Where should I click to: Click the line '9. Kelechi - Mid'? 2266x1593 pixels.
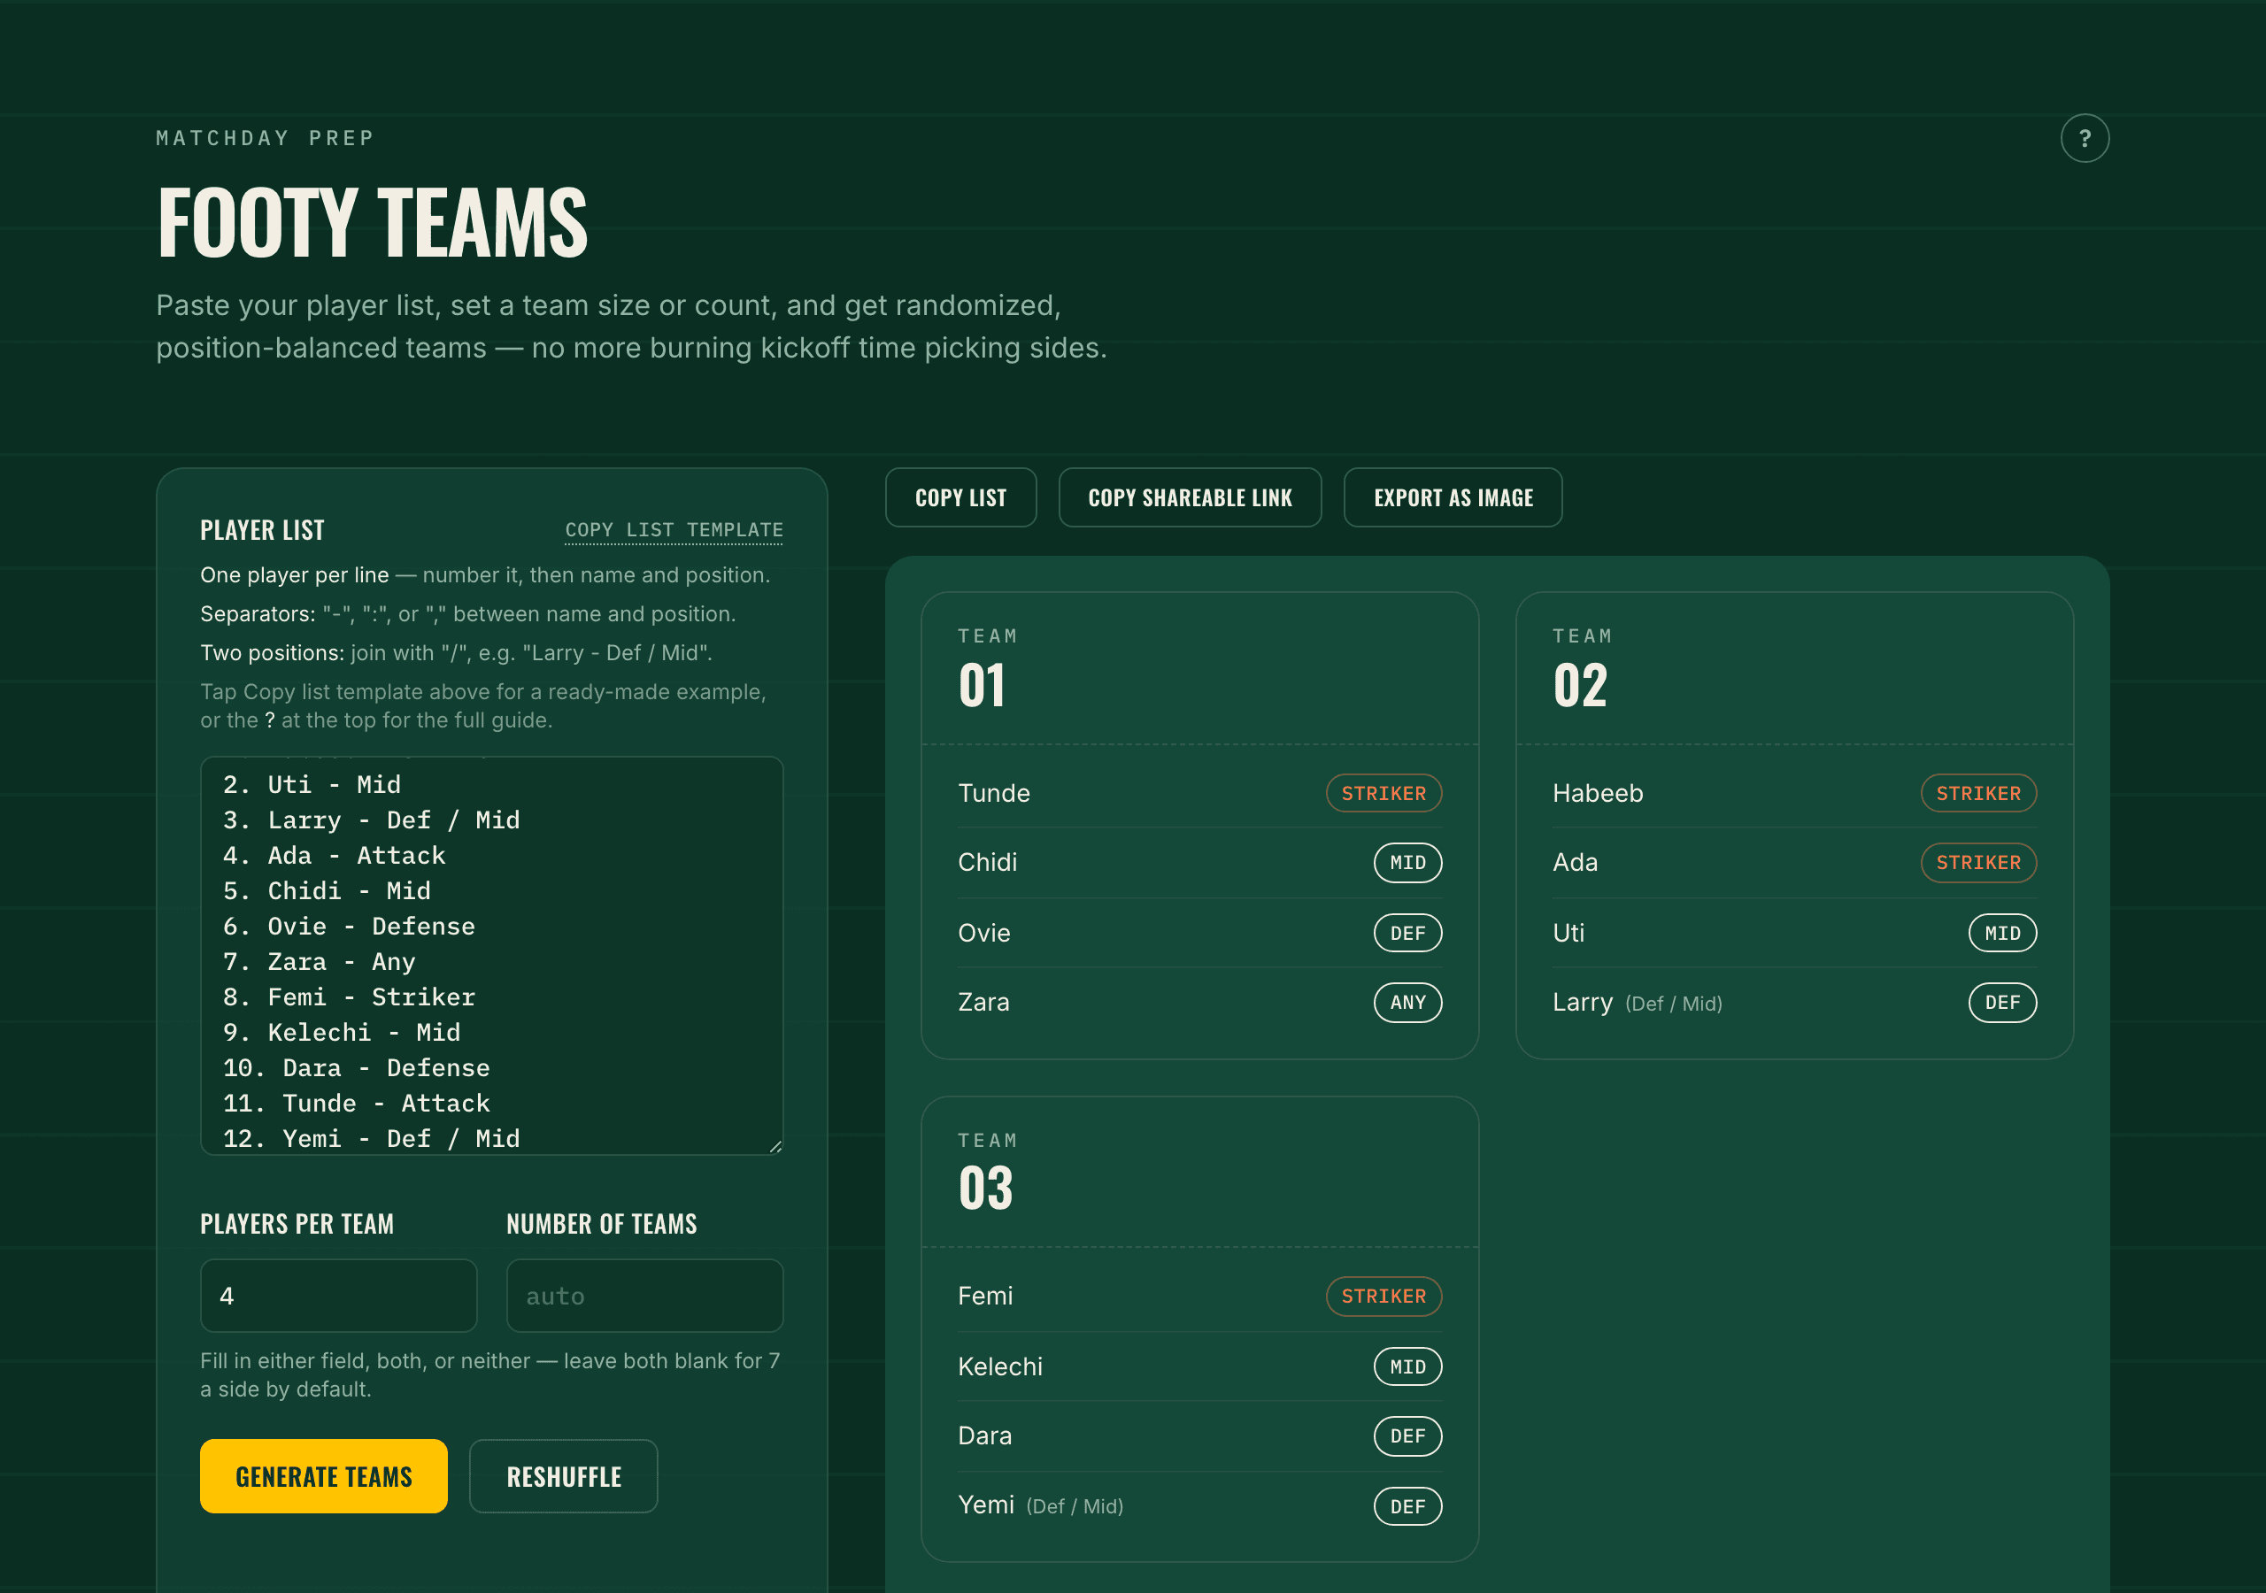(x=342, y=1033)
